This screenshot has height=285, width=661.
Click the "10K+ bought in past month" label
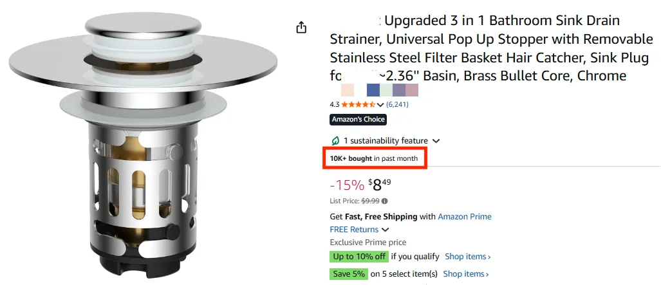coord(374,158)
